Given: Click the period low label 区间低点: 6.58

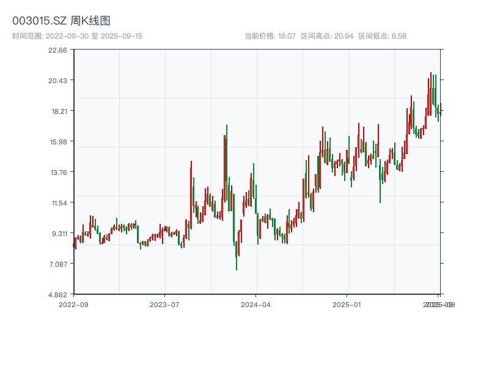Looking at the screenshot, I should tap(383, 36).
